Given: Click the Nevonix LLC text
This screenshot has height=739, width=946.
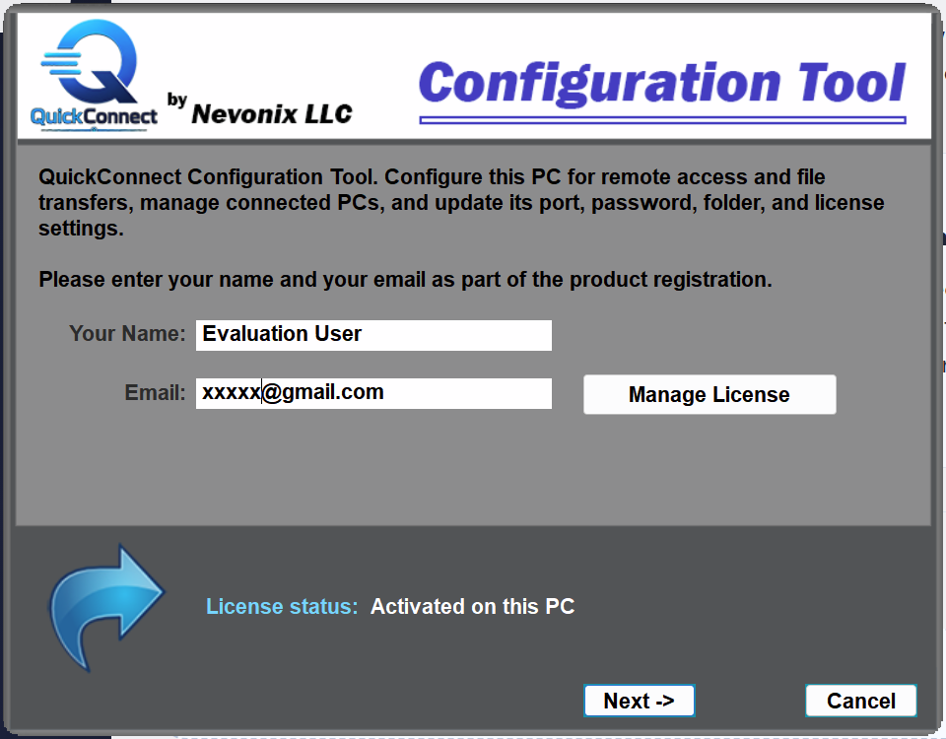Looking at the screenshot, I should pos(272,113).
